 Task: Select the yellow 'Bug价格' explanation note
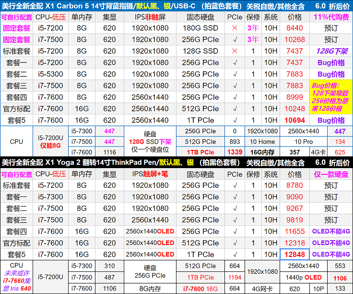coord(331,97)
